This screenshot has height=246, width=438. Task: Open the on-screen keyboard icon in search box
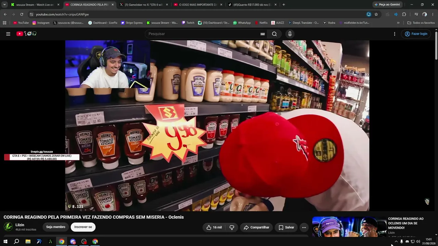(x=262, y=34)
